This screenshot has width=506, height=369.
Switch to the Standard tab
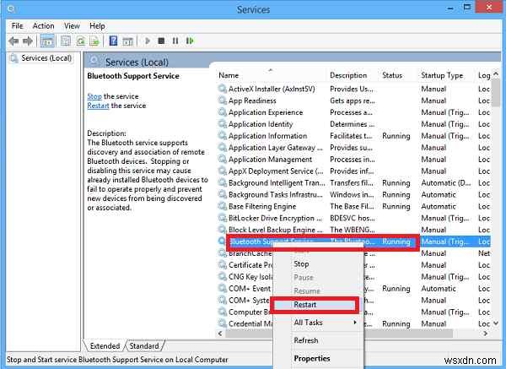144,345
